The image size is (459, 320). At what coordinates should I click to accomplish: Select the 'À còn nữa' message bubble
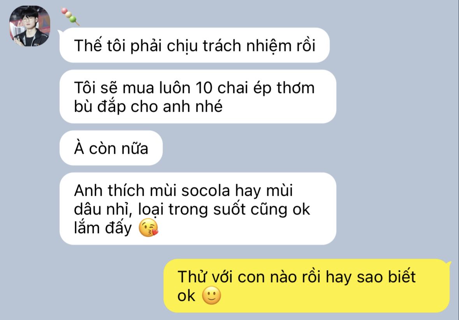coord(111,148)
